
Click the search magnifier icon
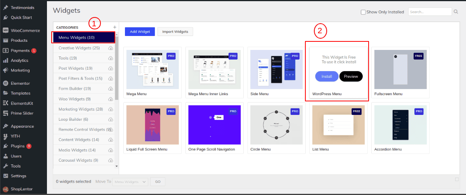click(x=456, y=12)
